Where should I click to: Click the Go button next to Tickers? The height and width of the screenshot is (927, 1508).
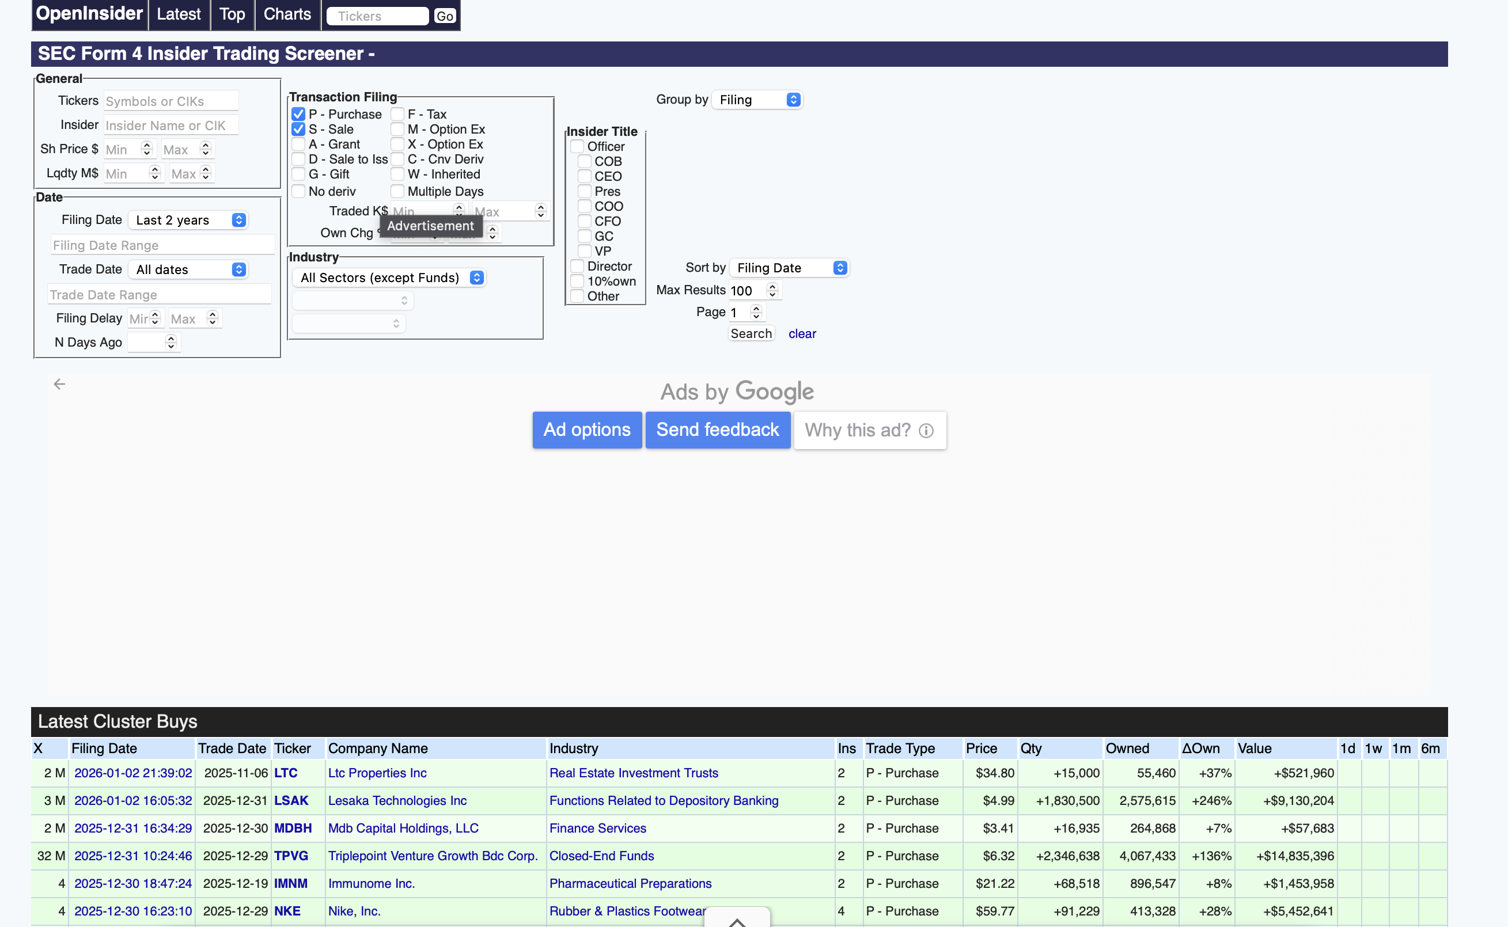point(445,17)
